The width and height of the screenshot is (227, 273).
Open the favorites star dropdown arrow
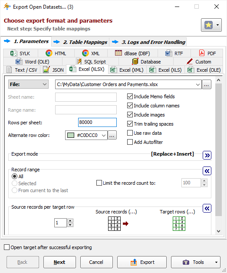(217, 25)
